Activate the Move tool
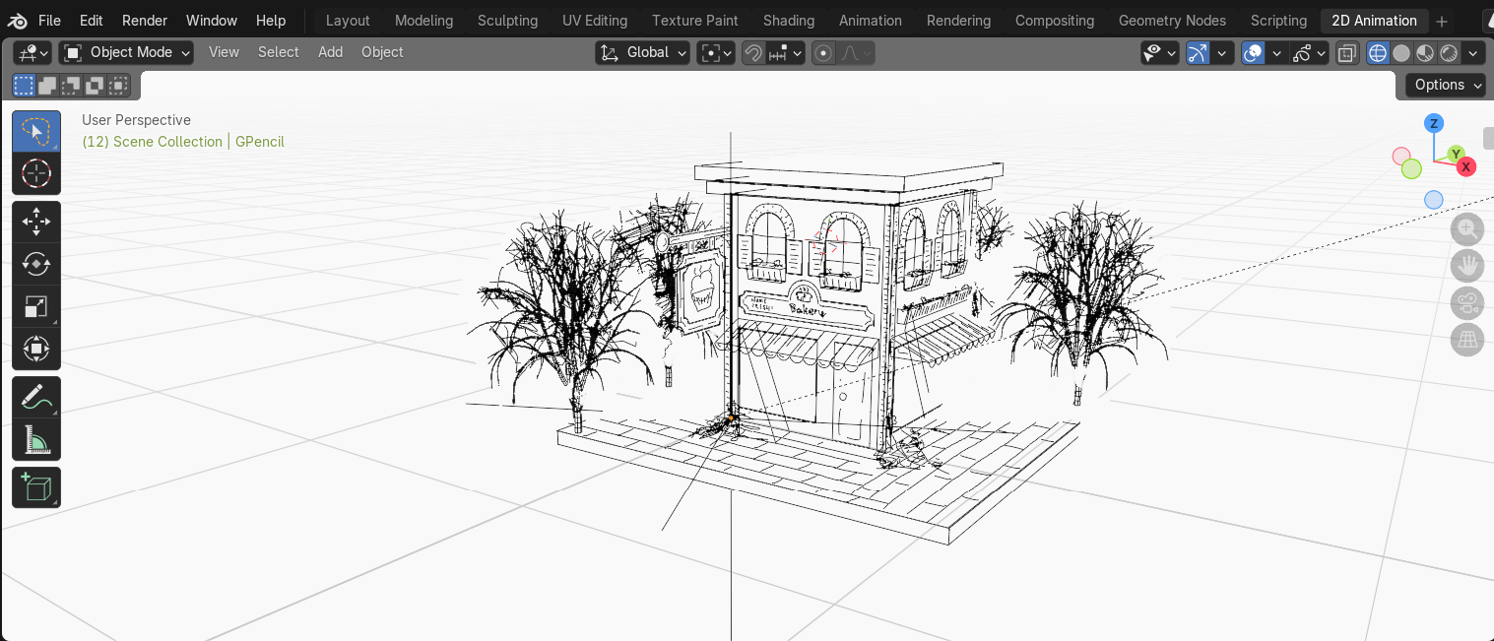The image size is (1494, 641). [x=36, y=222]
